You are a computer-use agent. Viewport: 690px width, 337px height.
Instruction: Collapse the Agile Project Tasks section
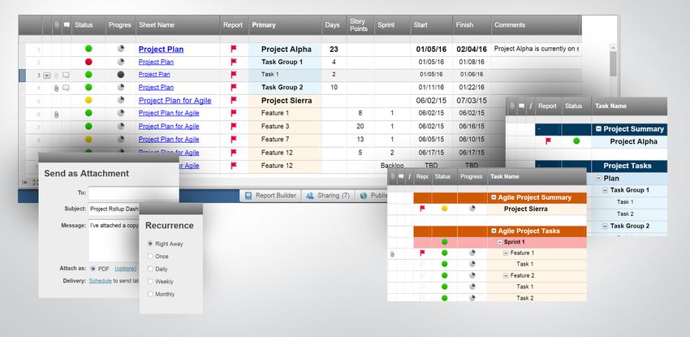pos(494,231)
